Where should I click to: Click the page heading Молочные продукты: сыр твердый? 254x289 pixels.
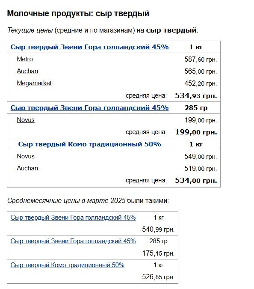tap(78, 14)
